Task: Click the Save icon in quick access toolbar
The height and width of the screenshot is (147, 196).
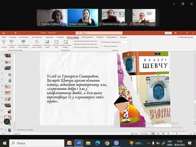Action: coord(4,33)
